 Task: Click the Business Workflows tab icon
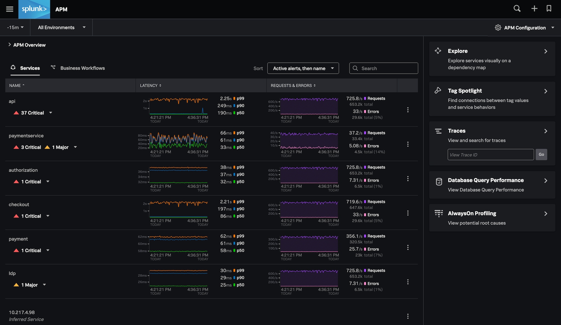coord(53,68)
